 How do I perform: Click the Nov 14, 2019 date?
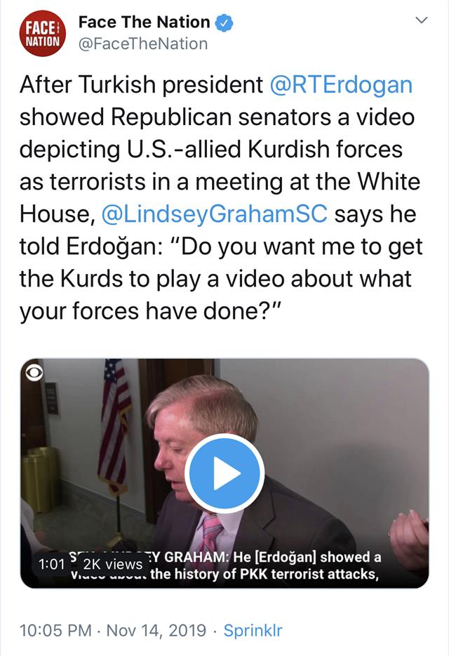pyautogui.click(x=156, y=630)
